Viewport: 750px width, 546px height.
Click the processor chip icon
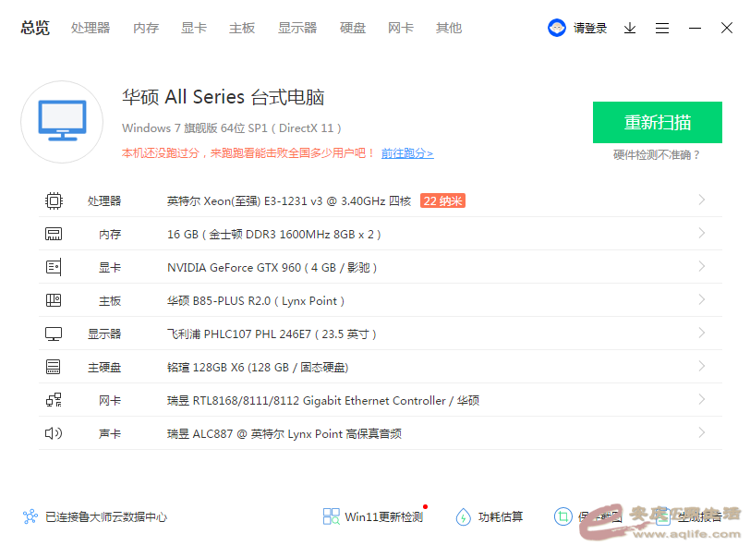54,200
